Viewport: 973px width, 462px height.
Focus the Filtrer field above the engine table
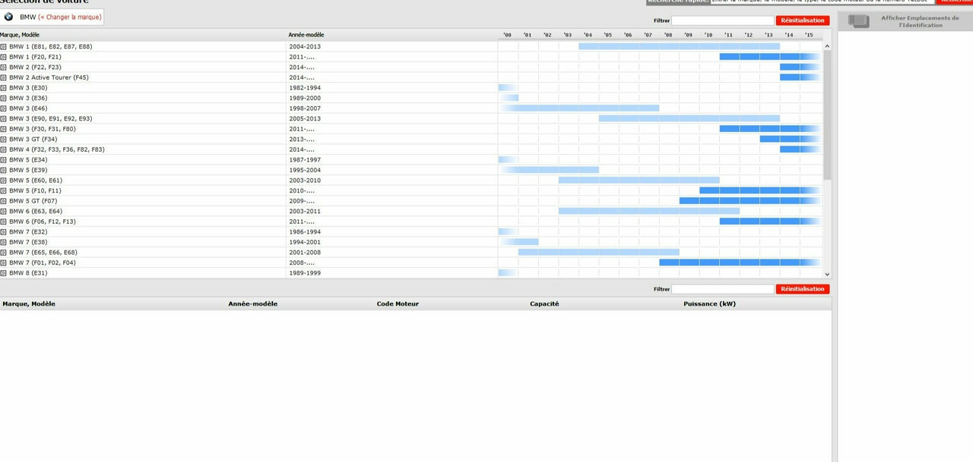pyautogui.click(x=723, y=289)
